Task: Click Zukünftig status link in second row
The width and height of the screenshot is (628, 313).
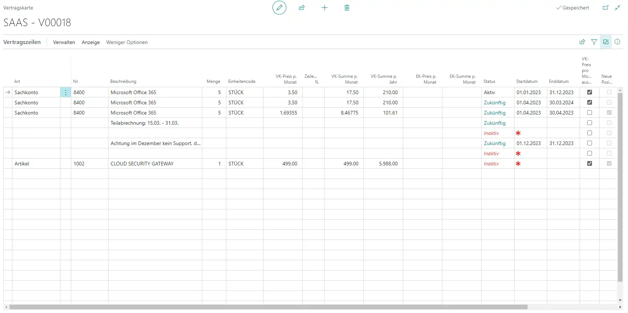Action: pyautogui.click(x=494, y=103)
